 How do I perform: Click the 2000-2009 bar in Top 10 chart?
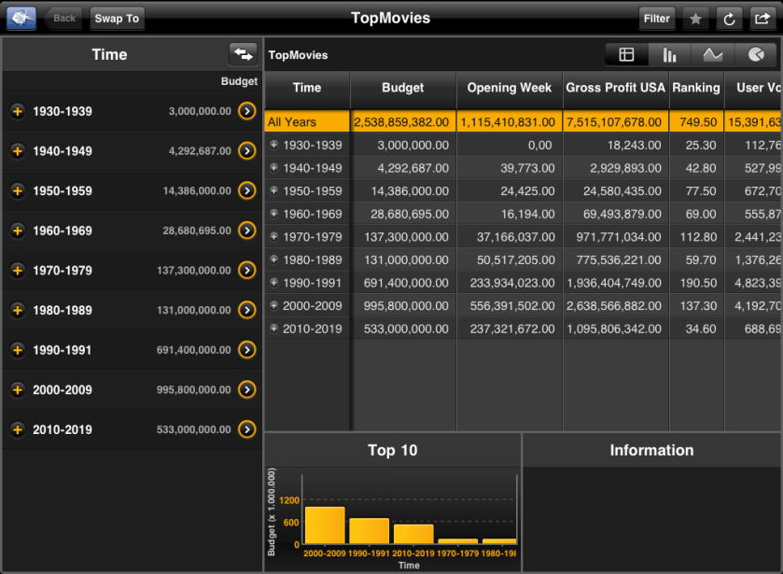pos(324,525)
